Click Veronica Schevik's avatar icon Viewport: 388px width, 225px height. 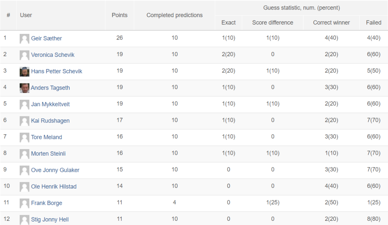coord(25,55)
